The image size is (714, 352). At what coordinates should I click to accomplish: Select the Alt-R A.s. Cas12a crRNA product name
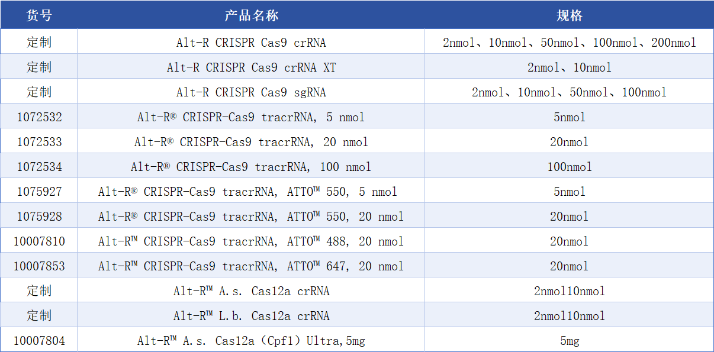coord(251,291)
